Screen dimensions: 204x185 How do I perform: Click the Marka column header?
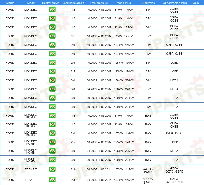pyautogui.click(x=10, y=3)
